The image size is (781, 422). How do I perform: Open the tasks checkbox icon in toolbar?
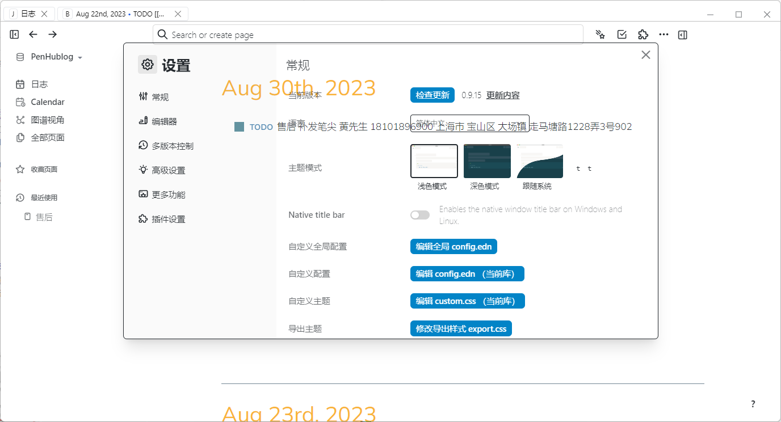coord(622,35)
